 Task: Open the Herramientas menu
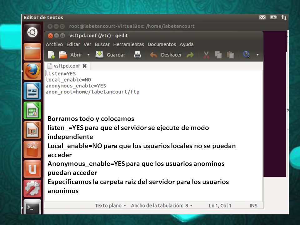[x=128, y=44]
